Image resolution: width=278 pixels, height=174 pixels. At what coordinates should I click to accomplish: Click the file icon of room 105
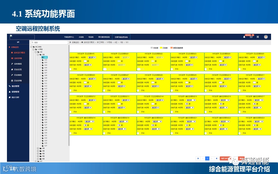point(43,68)
